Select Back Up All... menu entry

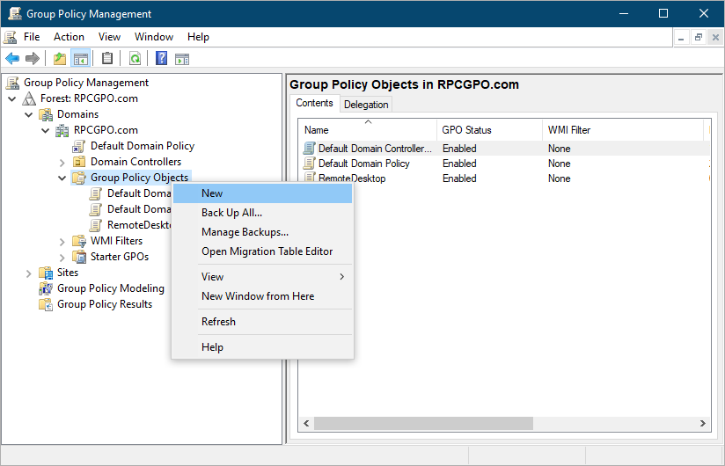click(x=231, y=213)
